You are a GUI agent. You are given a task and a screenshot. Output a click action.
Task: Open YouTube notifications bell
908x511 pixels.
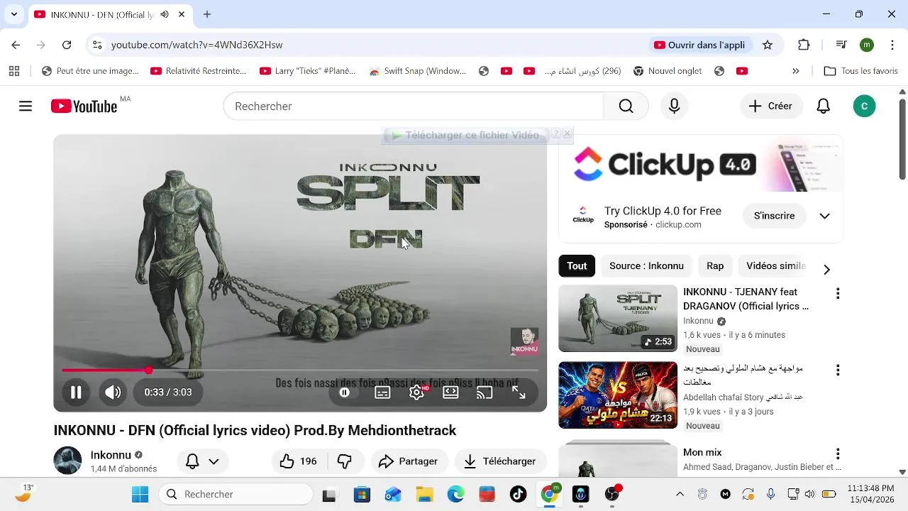[x=824, y=106]
